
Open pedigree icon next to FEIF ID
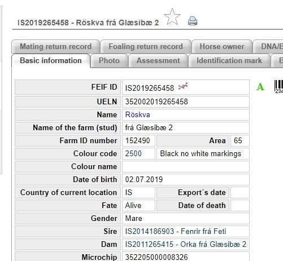(183, 86)
